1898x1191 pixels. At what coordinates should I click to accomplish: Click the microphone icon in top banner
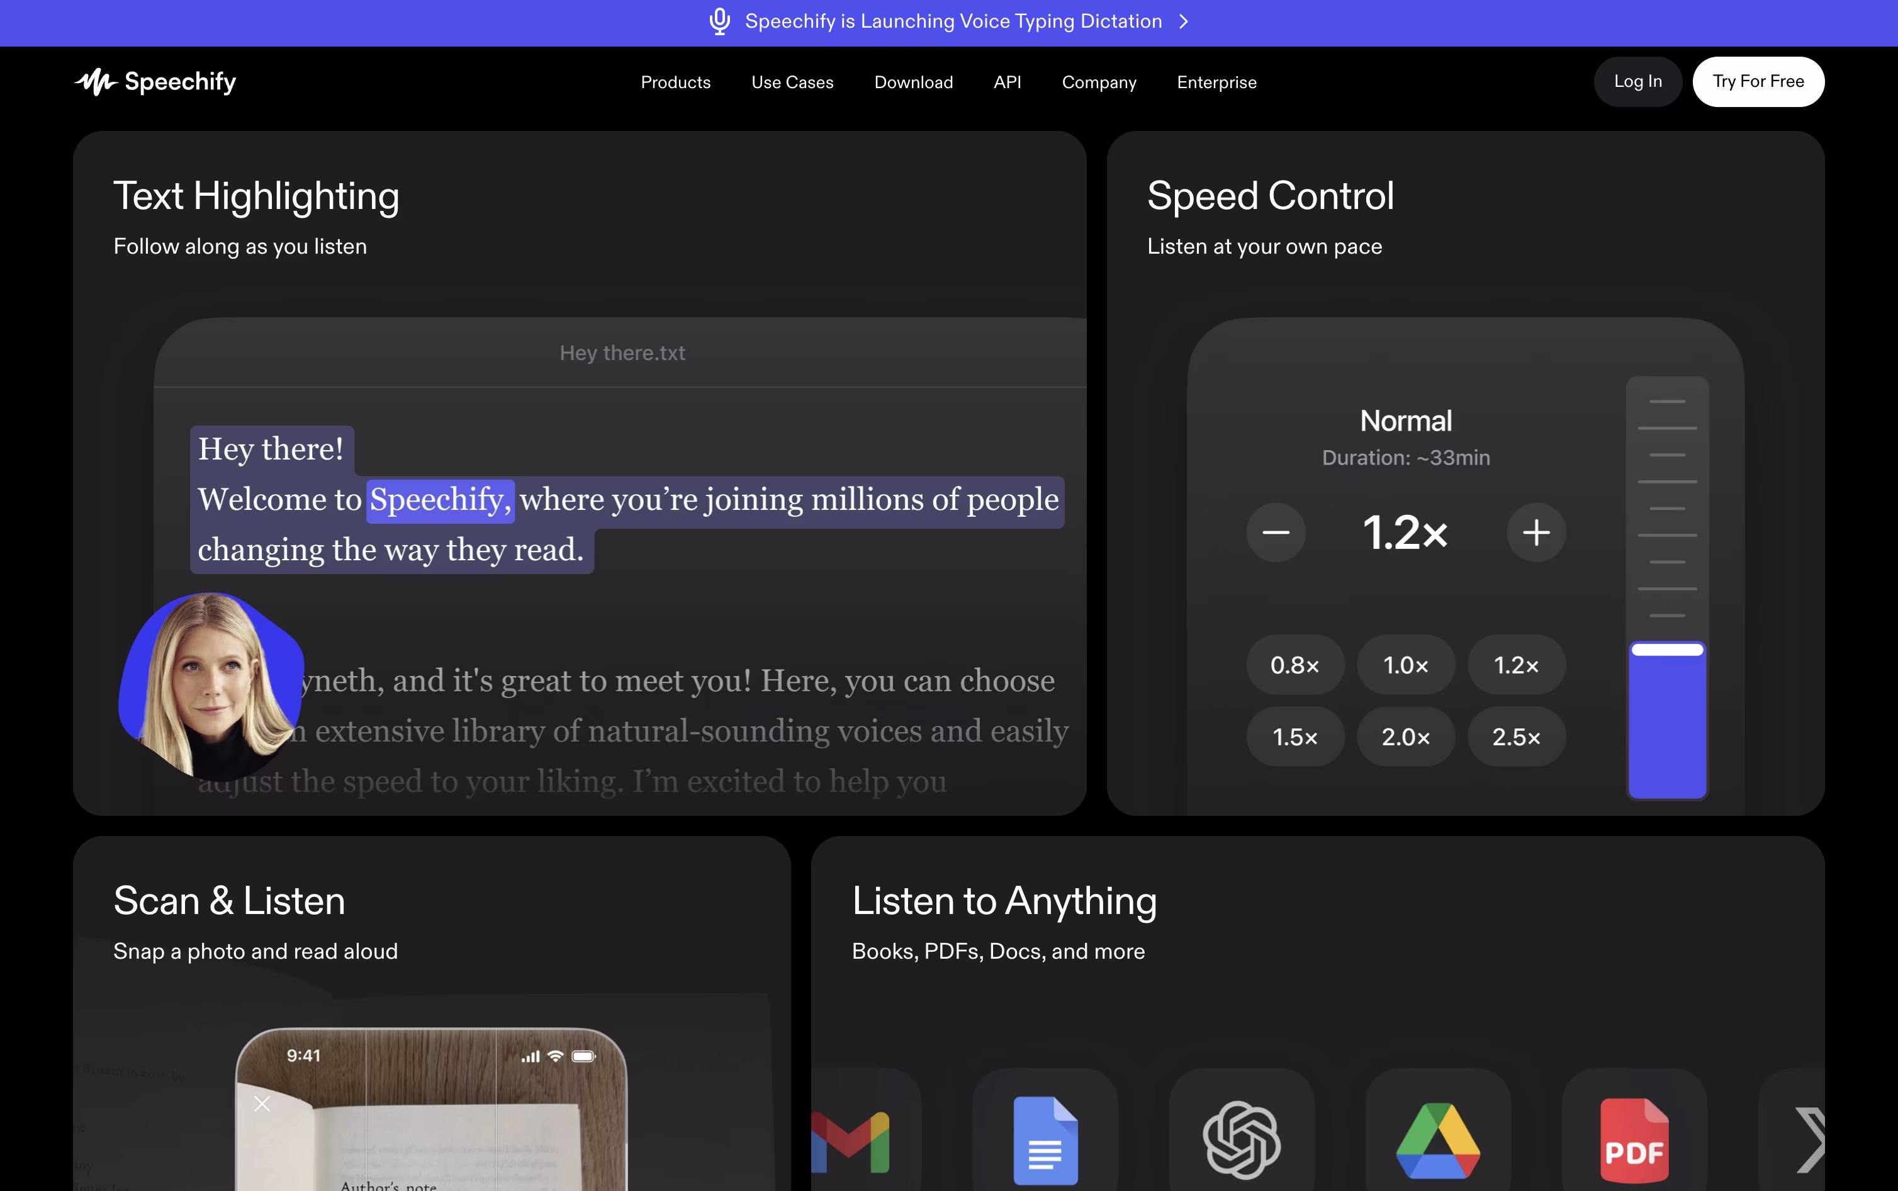[x=719, y=21]
